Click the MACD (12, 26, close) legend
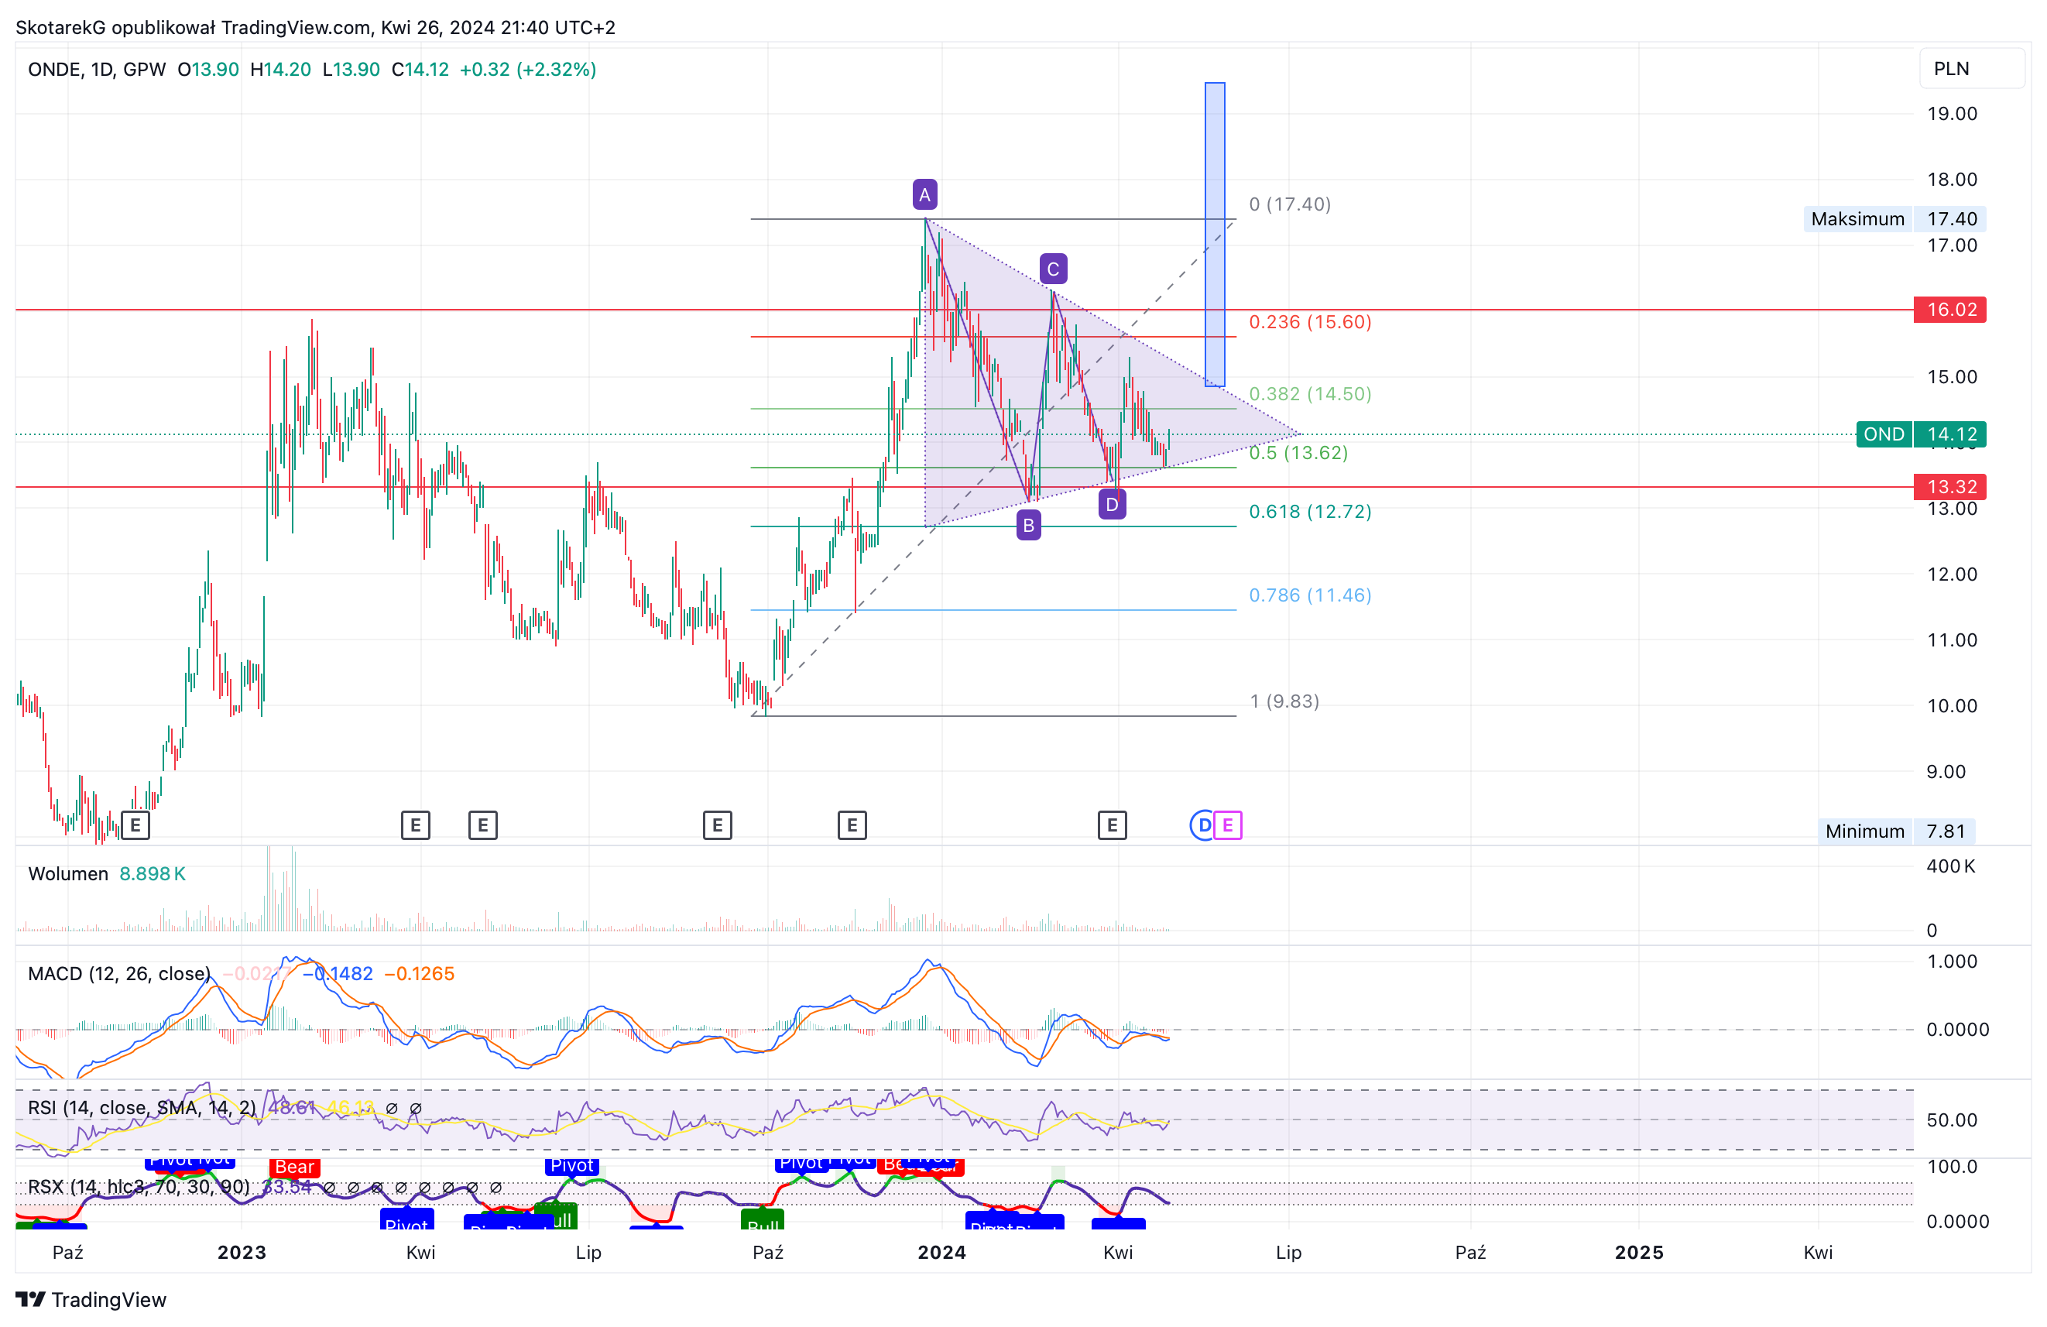2047x1327 pixels. point(118,973)
